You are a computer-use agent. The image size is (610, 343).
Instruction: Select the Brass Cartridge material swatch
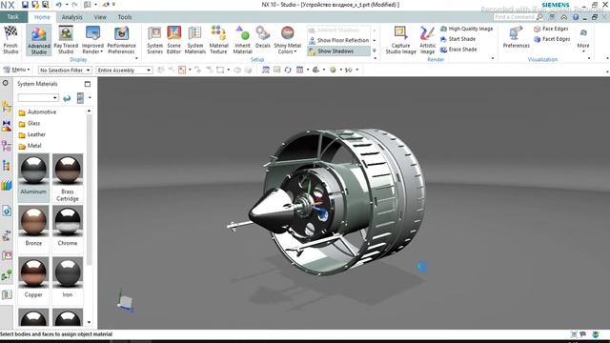[68, 178]
